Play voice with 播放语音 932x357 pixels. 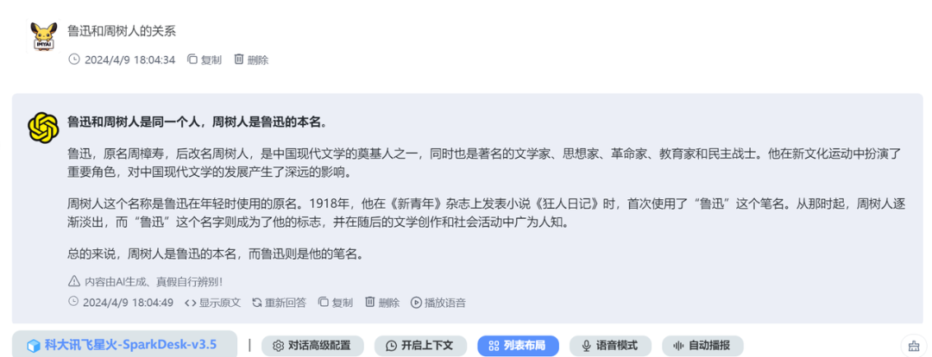pyautogui.click(x=438, y=303)
